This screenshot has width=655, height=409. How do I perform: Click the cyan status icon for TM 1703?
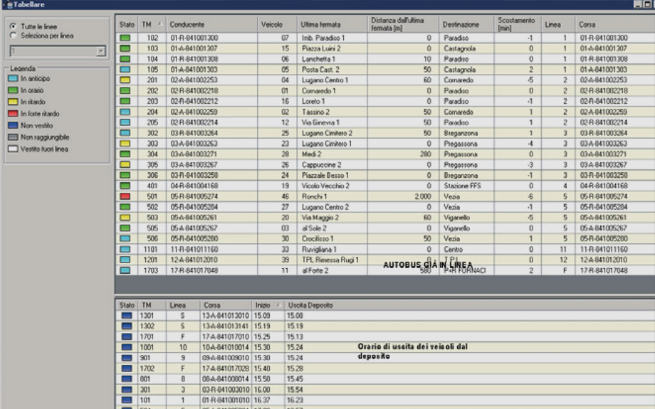coord(125,270)
